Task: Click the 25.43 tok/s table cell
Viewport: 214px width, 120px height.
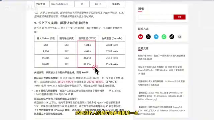Action: [x=112, y=64]
